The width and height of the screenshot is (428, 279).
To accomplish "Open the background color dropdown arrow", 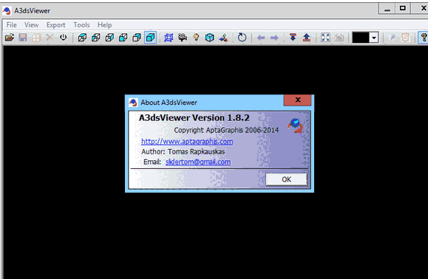I will [x=374, y=38].
